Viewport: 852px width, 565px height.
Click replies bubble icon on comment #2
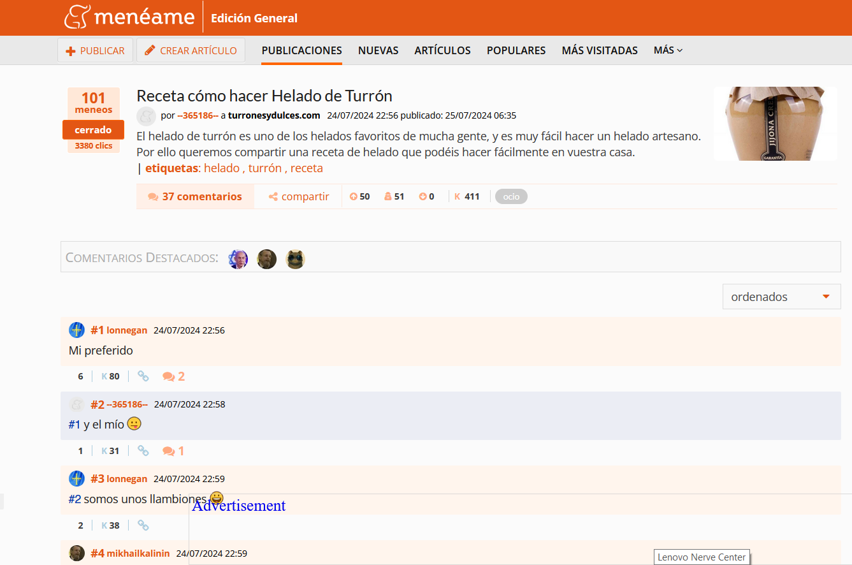(x=169, y=451)
